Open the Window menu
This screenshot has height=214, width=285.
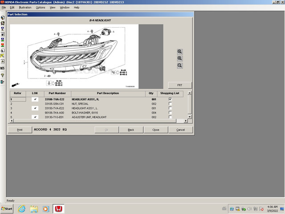(65, 8)
